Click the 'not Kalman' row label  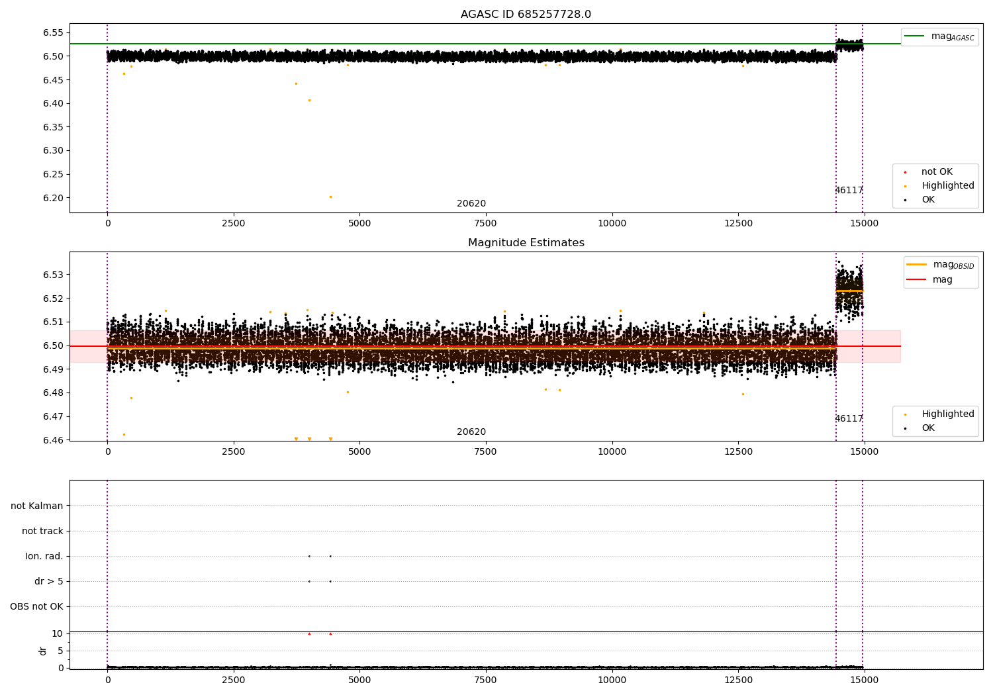37,506
